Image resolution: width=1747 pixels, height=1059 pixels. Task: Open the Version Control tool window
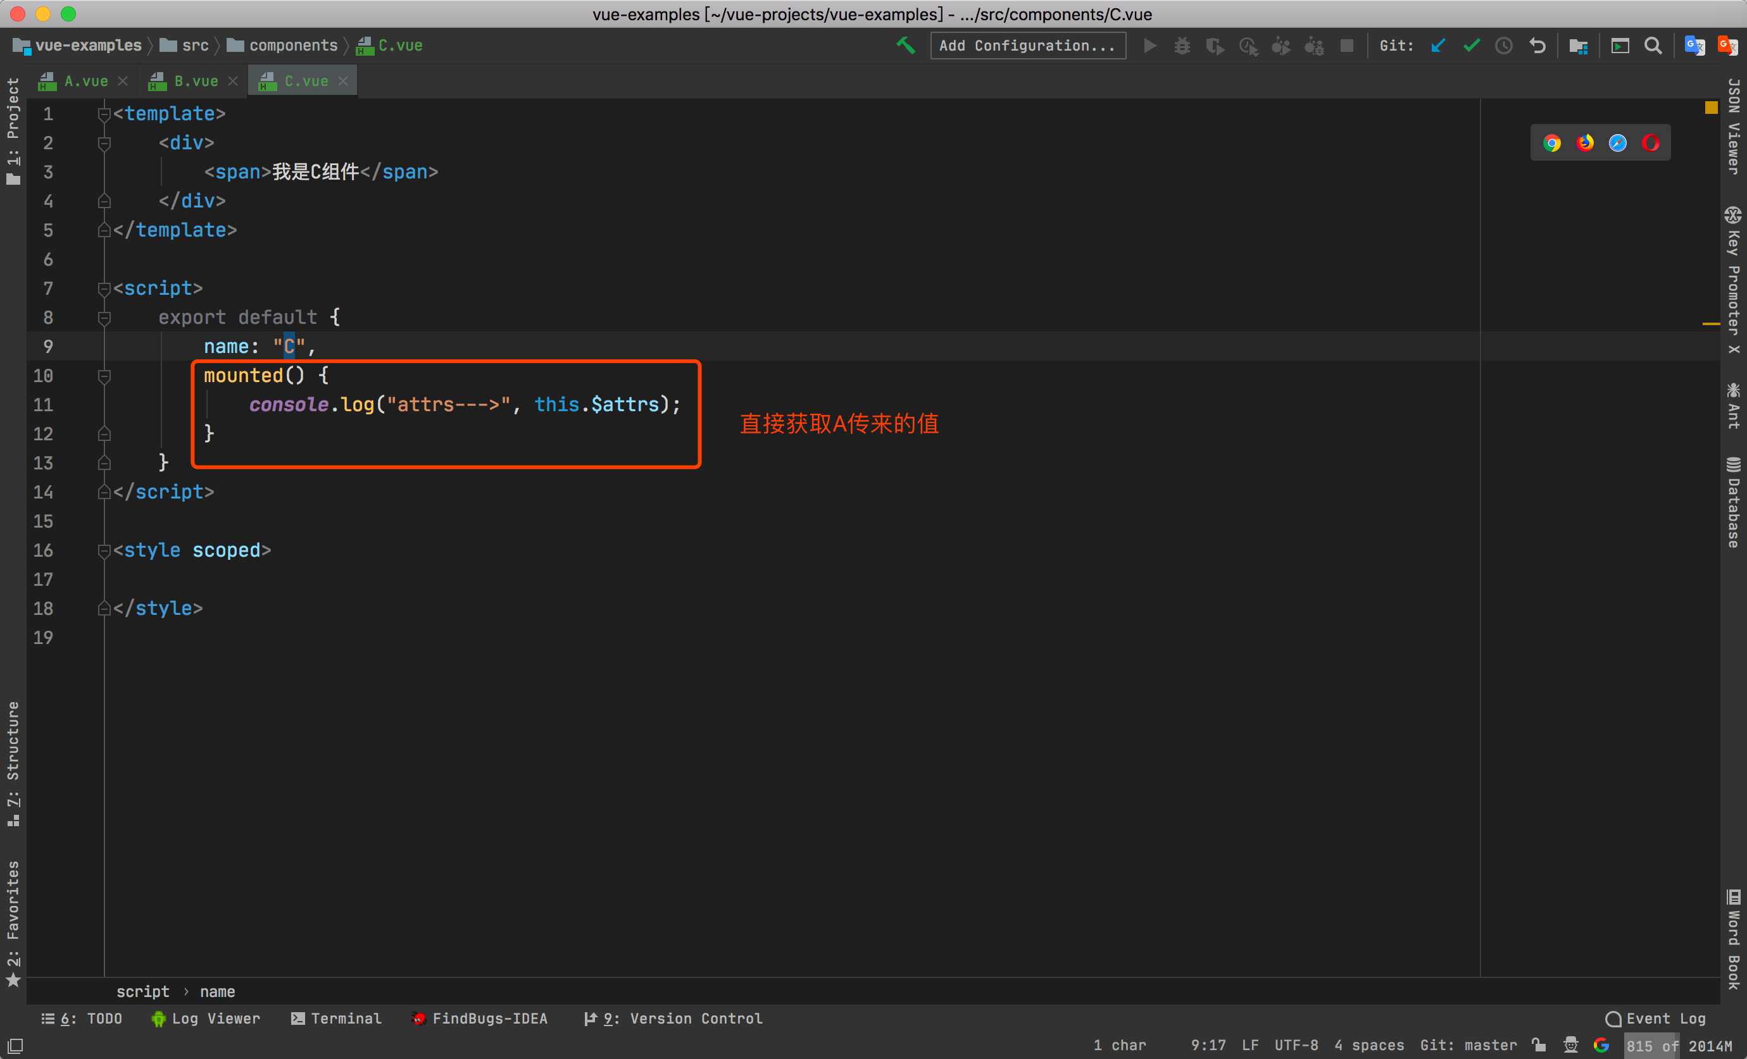click(673, 1019)
